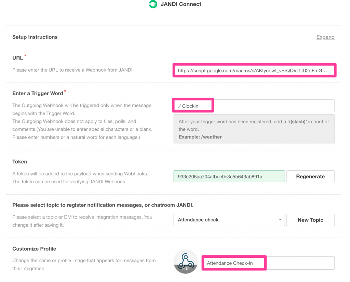The width and height of the screenshot is (350, 282).
Task: Click the Token section heading
Action: pyautogui.click(x=19, y=161)
